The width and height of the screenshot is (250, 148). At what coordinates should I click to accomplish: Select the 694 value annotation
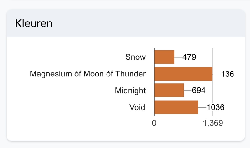199,91
